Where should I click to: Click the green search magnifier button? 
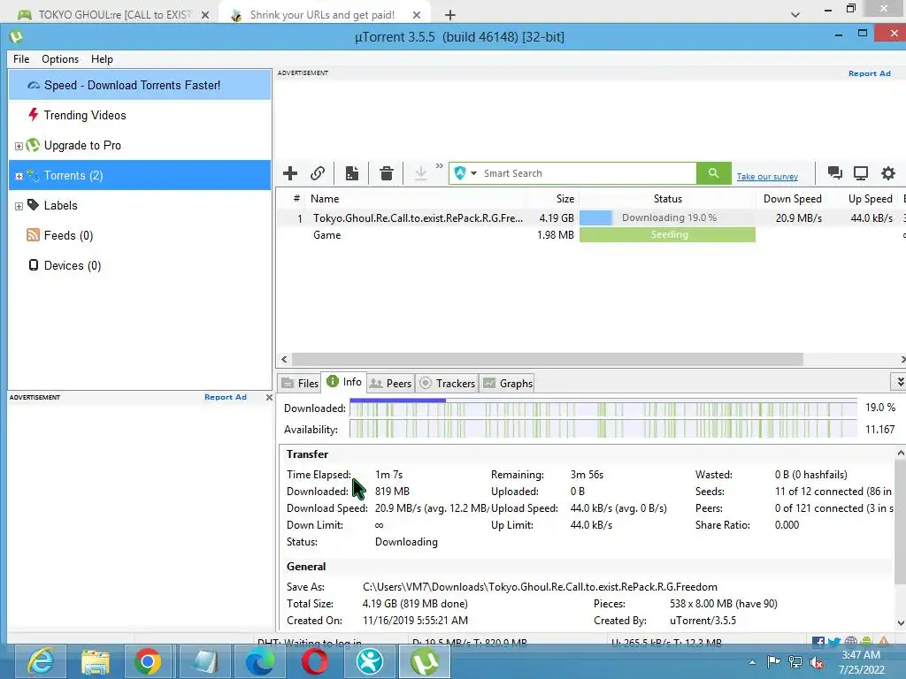[714, 173]
